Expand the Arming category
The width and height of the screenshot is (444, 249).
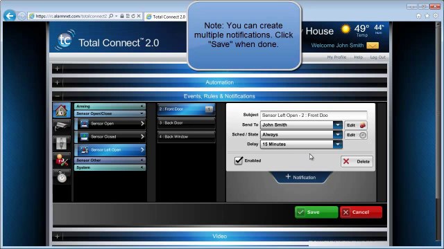(x=110, y=107)
